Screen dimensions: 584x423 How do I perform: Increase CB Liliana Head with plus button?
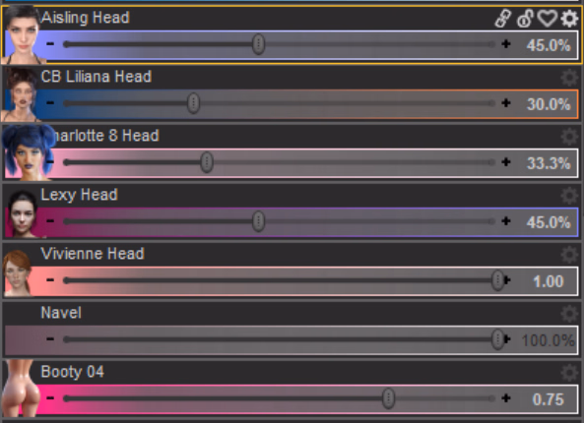point(506,103)
